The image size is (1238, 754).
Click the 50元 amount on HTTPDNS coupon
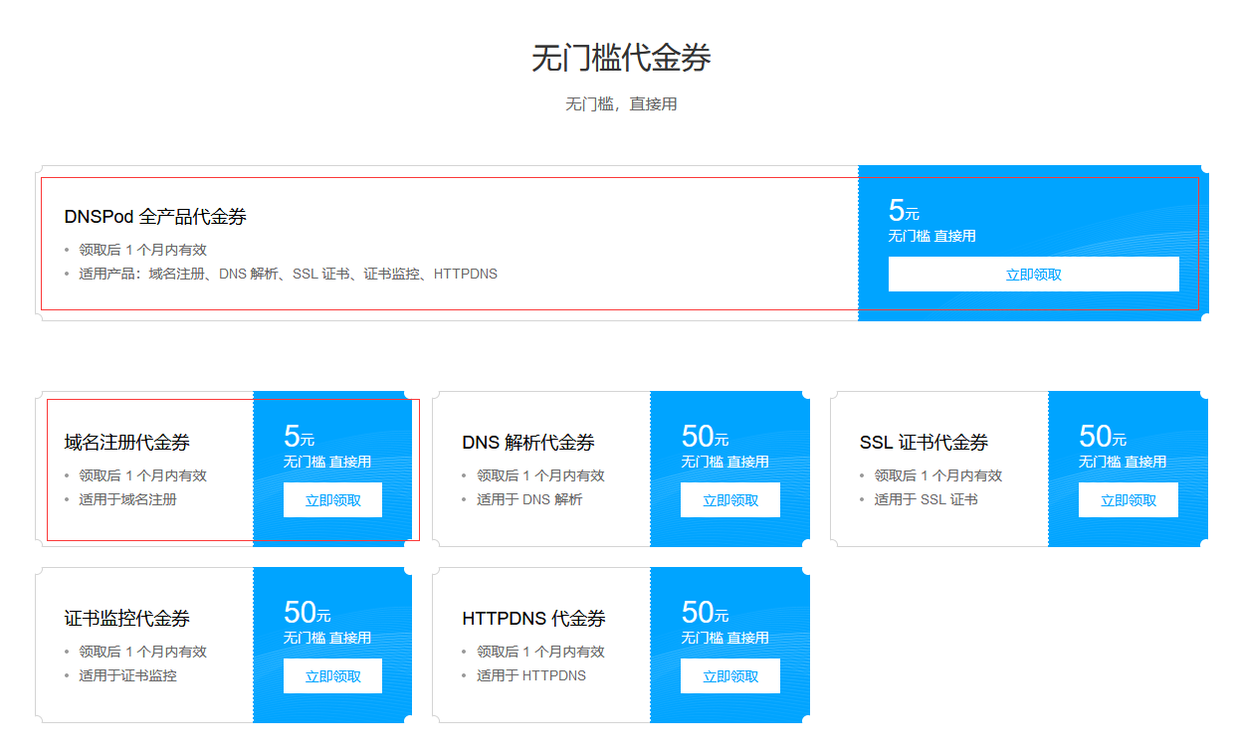(705, 613)
